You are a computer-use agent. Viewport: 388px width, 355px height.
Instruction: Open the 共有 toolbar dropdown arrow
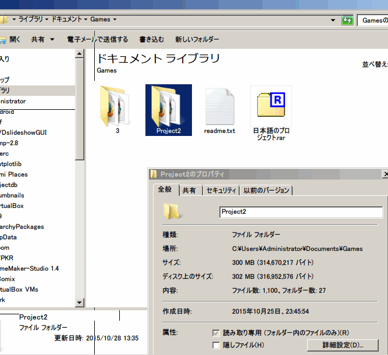pos(52,40)
